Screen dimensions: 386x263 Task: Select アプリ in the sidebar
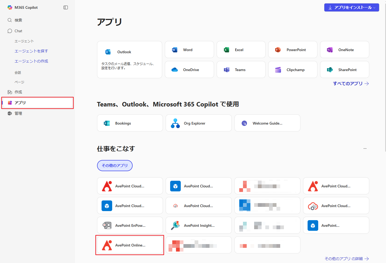[37, 103]
